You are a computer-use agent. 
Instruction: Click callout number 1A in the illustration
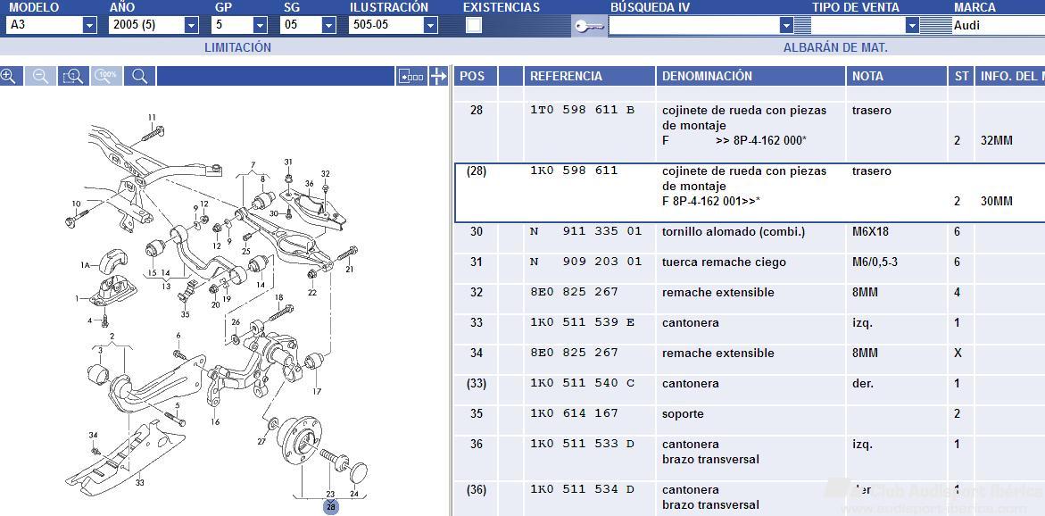coord(86,265)
